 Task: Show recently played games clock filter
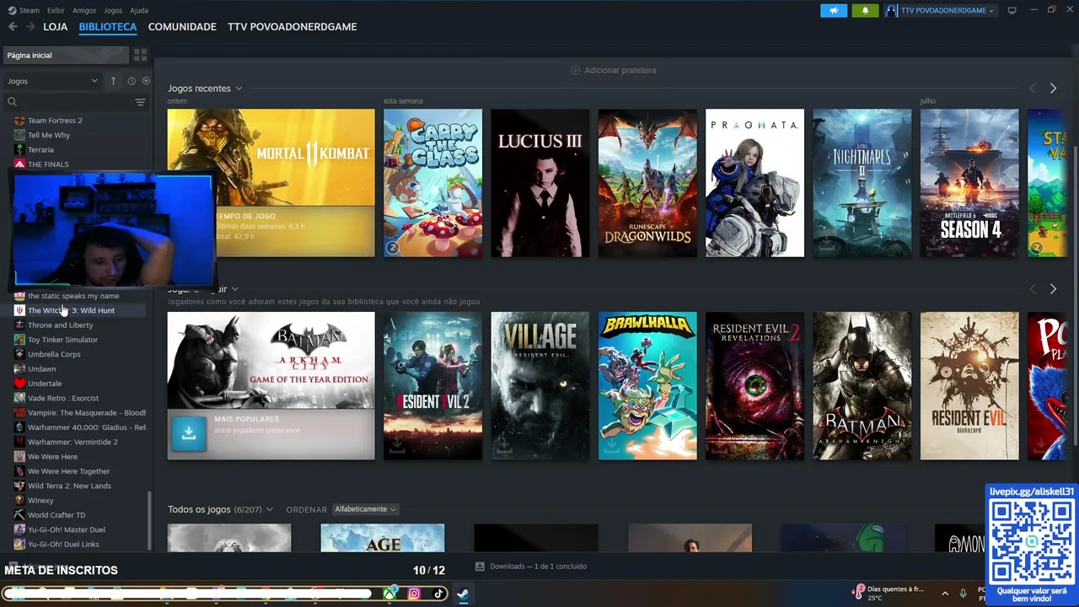point(132,81)
